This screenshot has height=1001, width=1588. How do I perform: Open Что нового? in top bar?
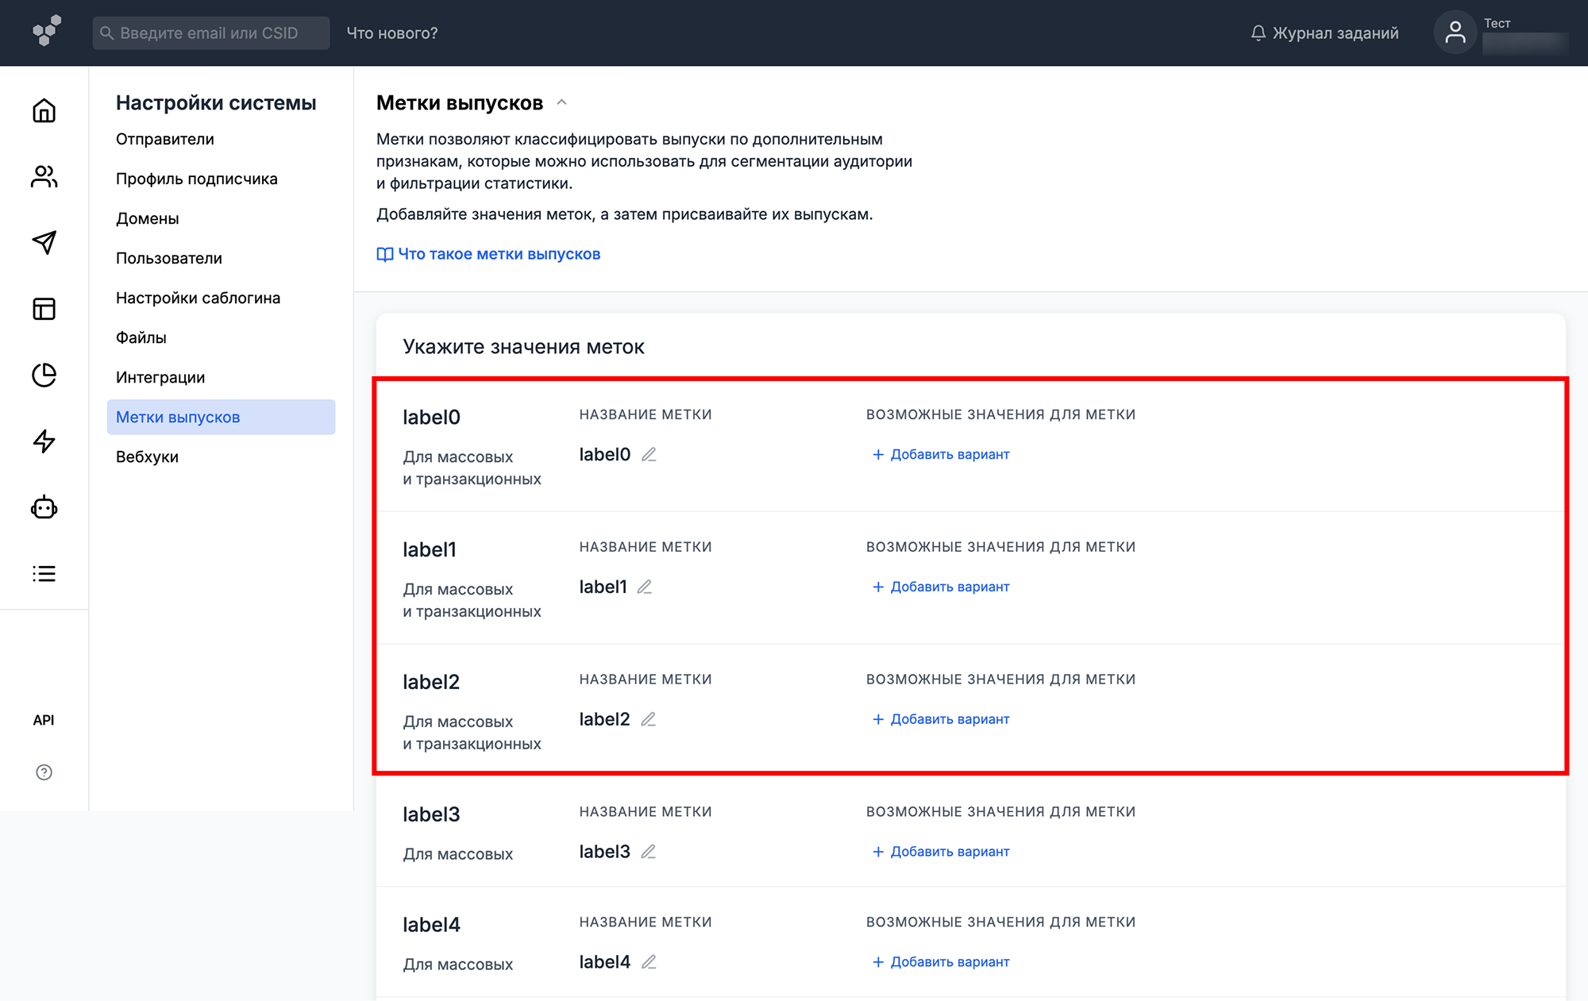392,33
